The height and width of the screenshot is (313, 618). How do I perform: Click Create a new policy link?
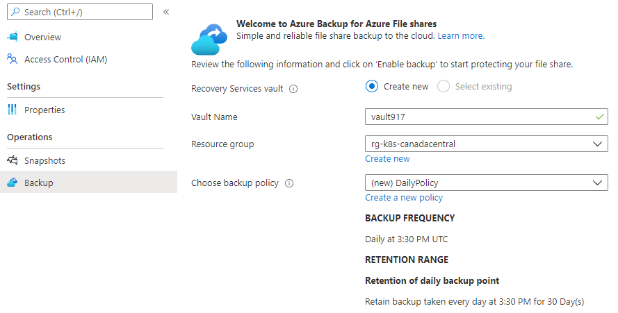[x=404, y=198]
